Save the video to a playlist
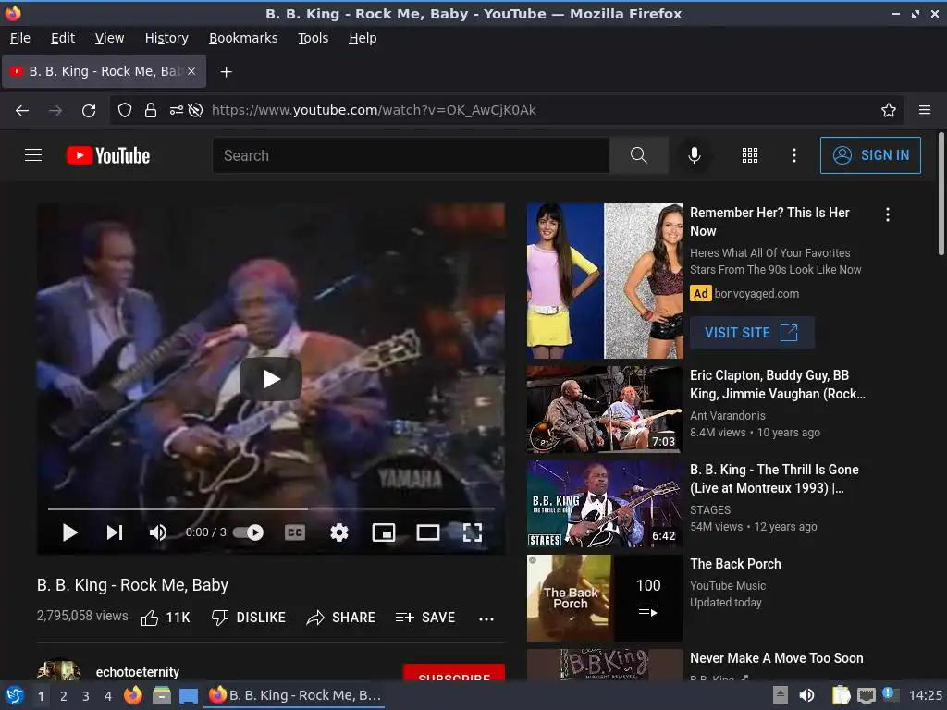 [x=425, y=618]
